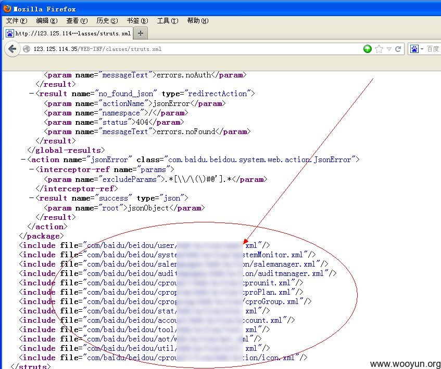Open the 帮助 (Help) menu
The width and height of the screenshot is (441, 369).
[198, 21]
